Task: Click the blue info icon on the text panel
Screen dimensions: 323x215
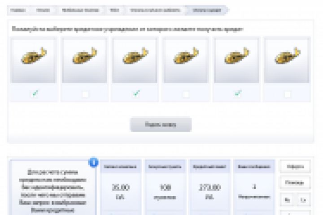Action: coord(93,162)
